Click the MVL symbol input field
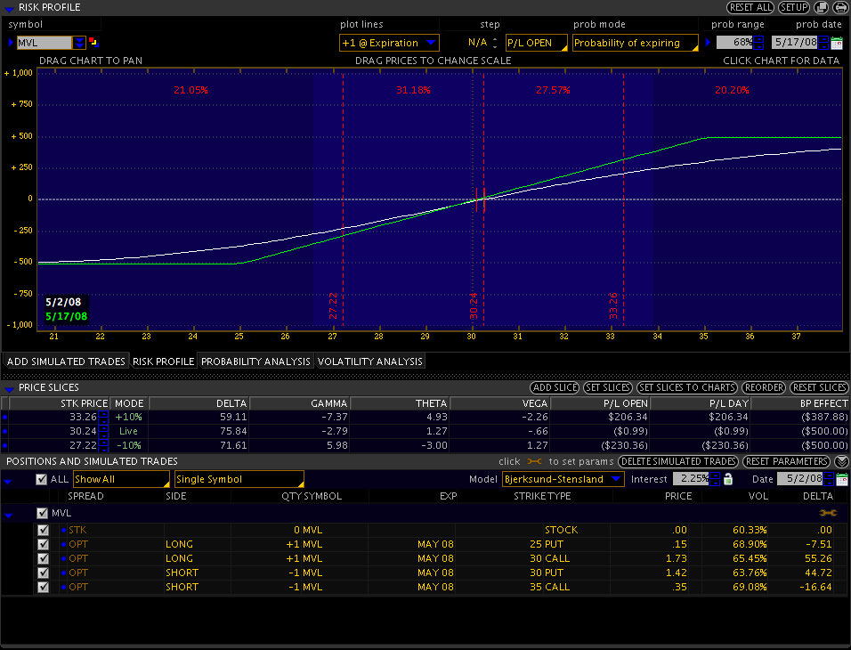Image resolution: width=851 pixels, height=650 pixels. (x=44, y=43)
